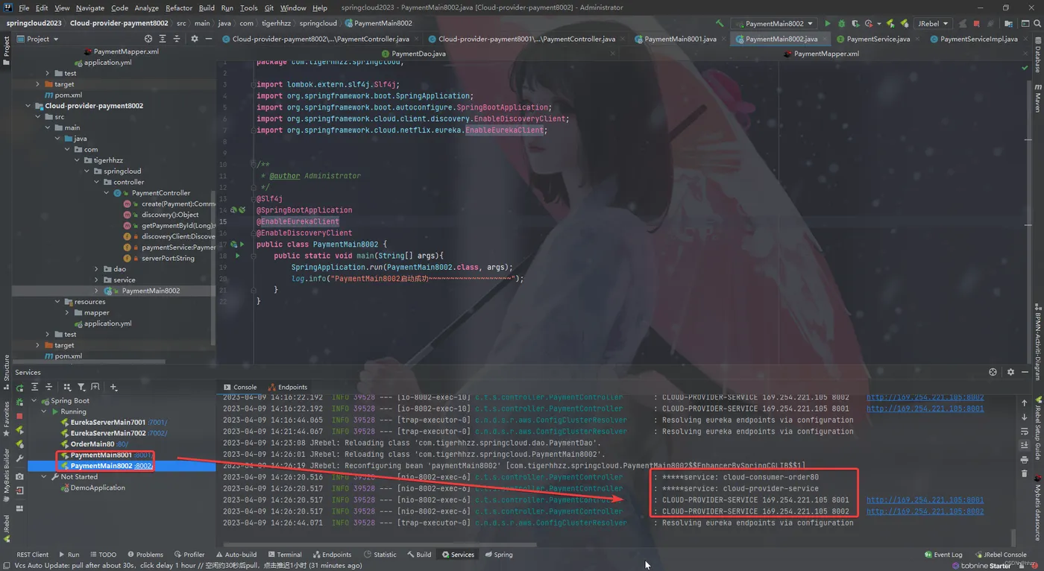The height and width of the screenshot is (571, 1044).
Task: Open the Build menu
Action: [207, 7]
